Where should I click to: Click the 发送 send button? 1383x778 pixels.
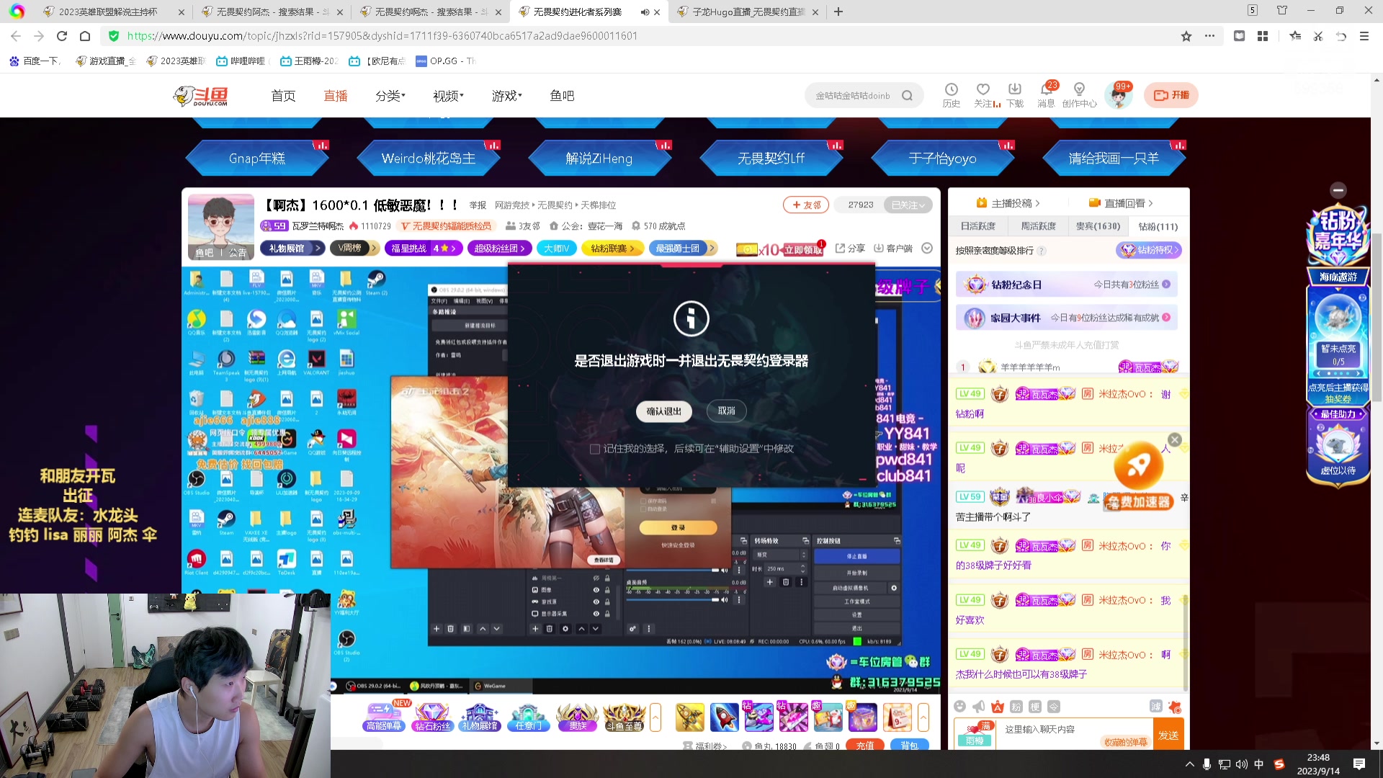1168,735
